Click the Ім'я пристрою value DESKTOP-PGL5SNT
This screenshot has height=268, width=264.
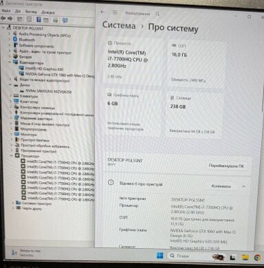[x=188, y=200]
